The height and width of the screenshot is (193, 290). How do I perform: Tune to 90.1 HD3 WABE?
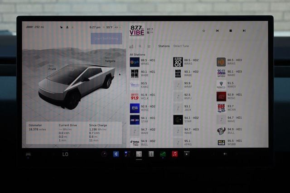[229, 73]
